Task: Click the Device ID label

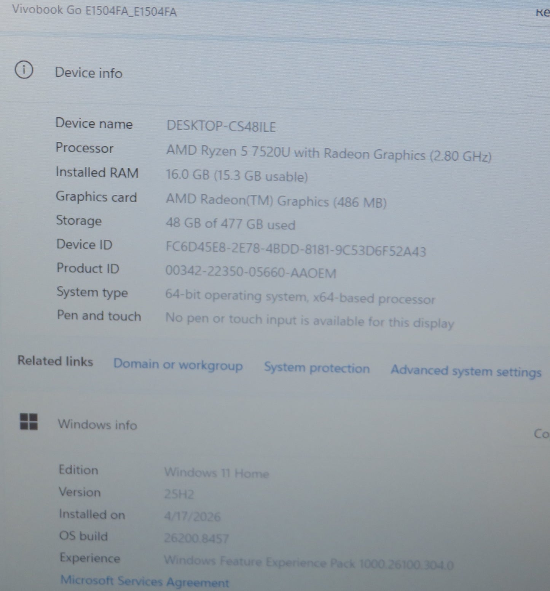Action: (84, 244)
